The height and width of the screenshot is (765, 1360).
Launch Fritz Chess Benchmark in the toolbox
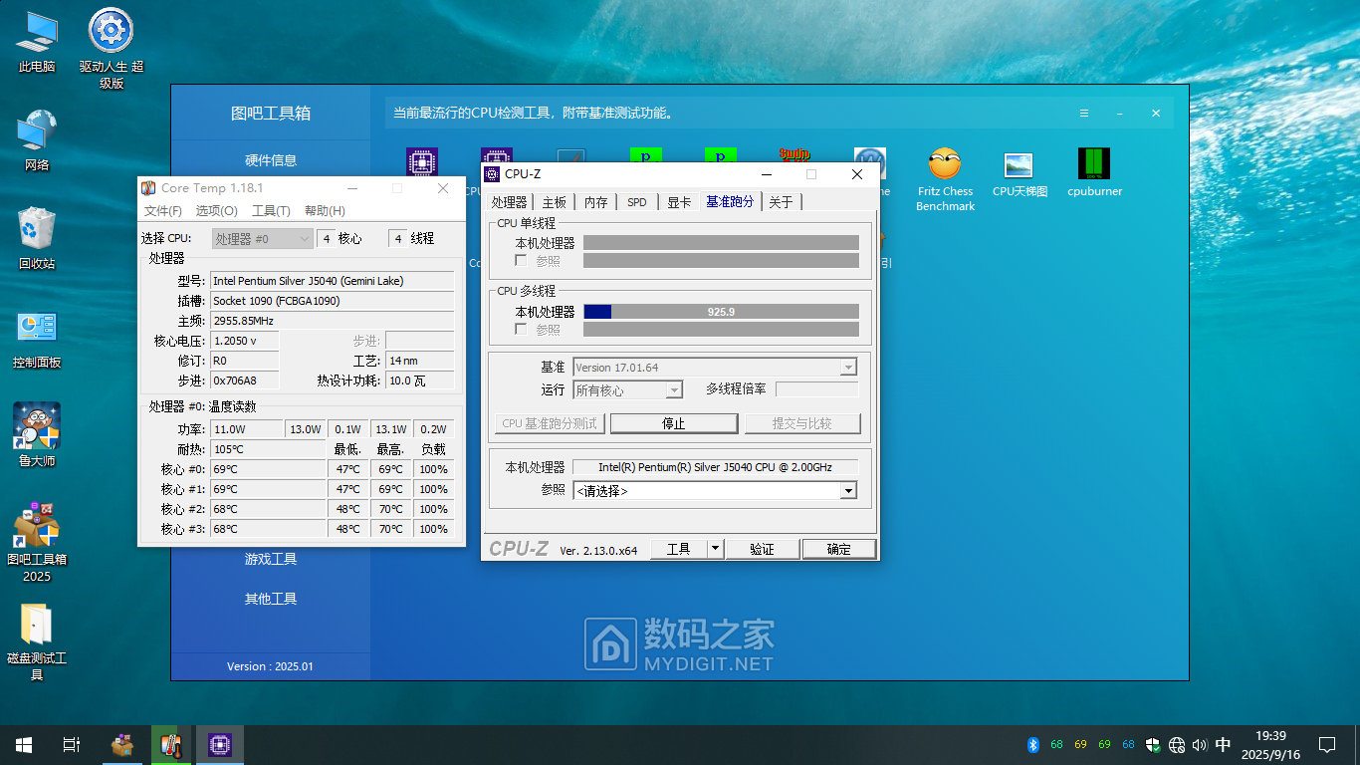pos(945,180)
